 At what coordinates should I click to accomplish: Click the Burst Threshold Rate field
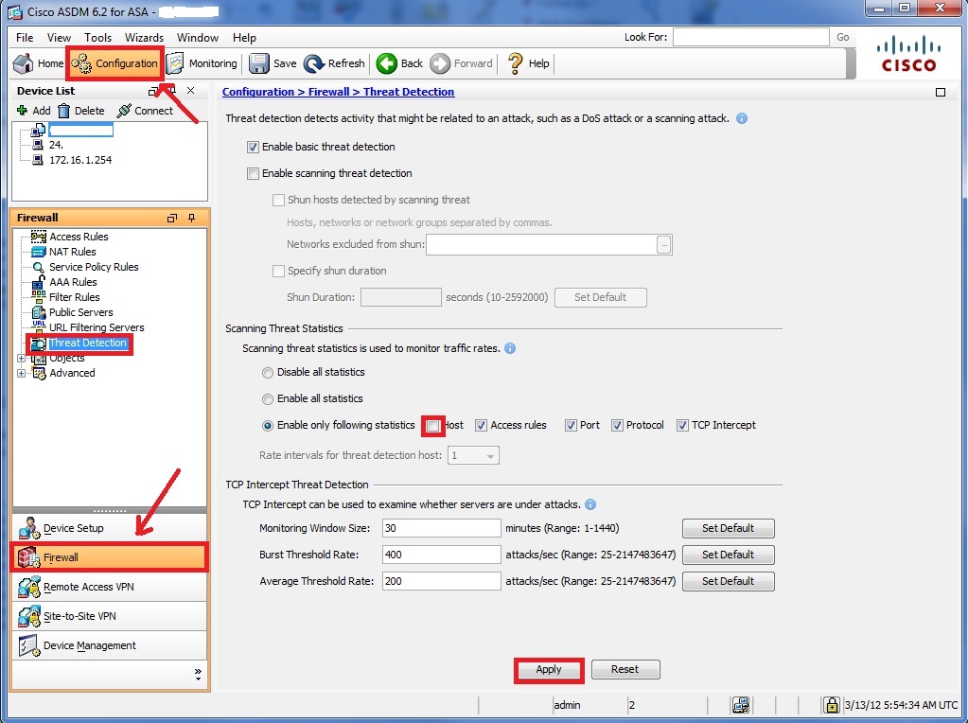[441, 555]
